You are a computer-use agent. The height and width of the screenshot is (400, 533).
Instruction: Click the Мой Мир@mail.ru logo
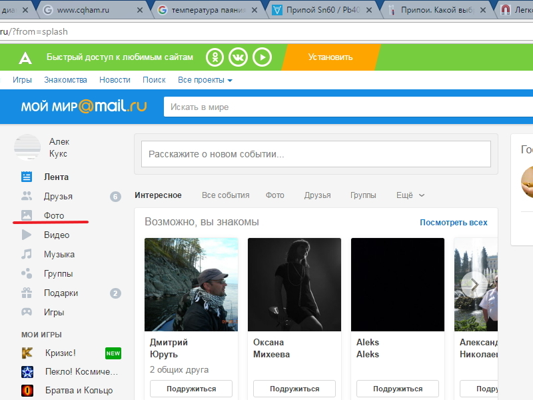point(84,106)
